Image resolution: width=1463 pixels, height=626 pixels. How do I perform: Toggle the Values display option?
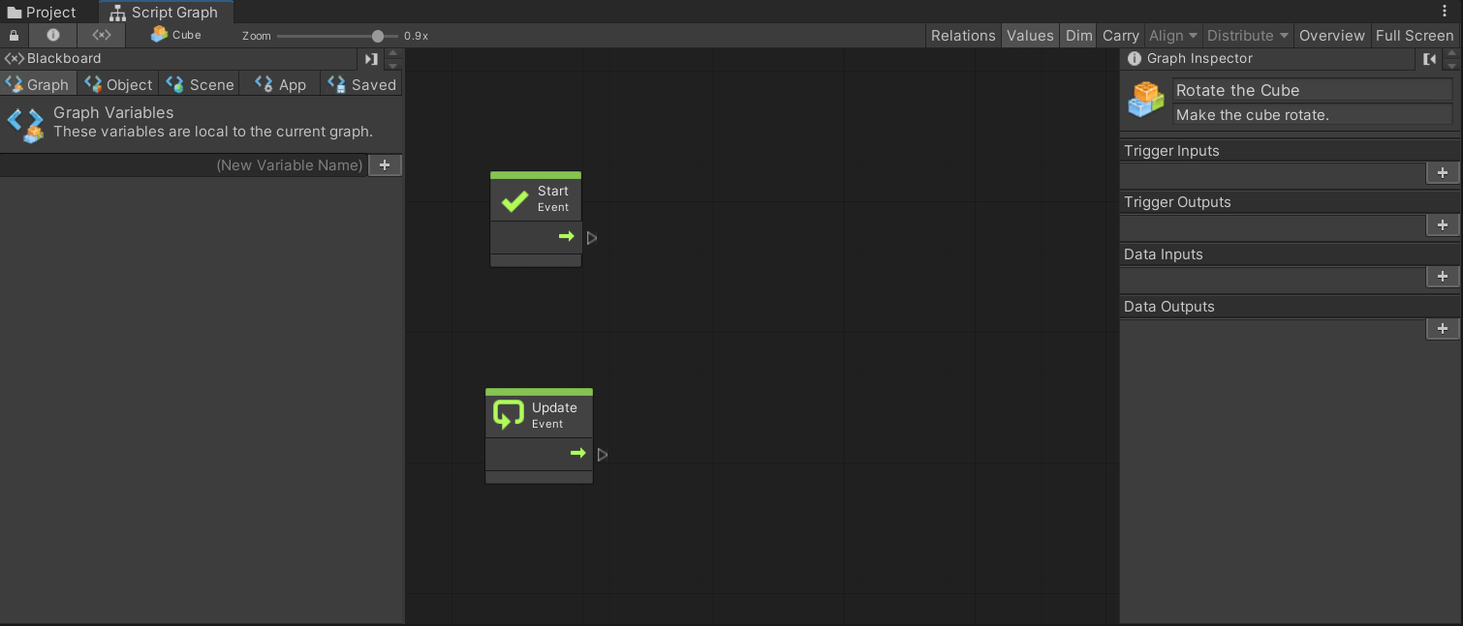[1029, 35]
